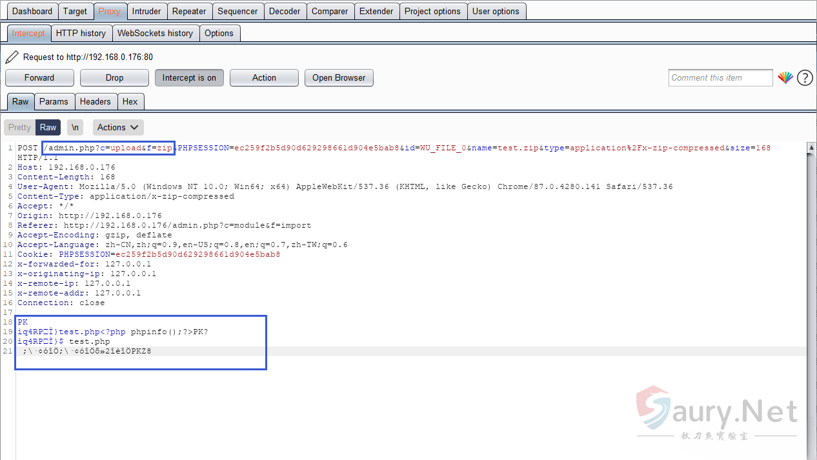The image size is (817, 460).
Task: Click the scrollbar up arrow in editor
Action: coord(811,148)
